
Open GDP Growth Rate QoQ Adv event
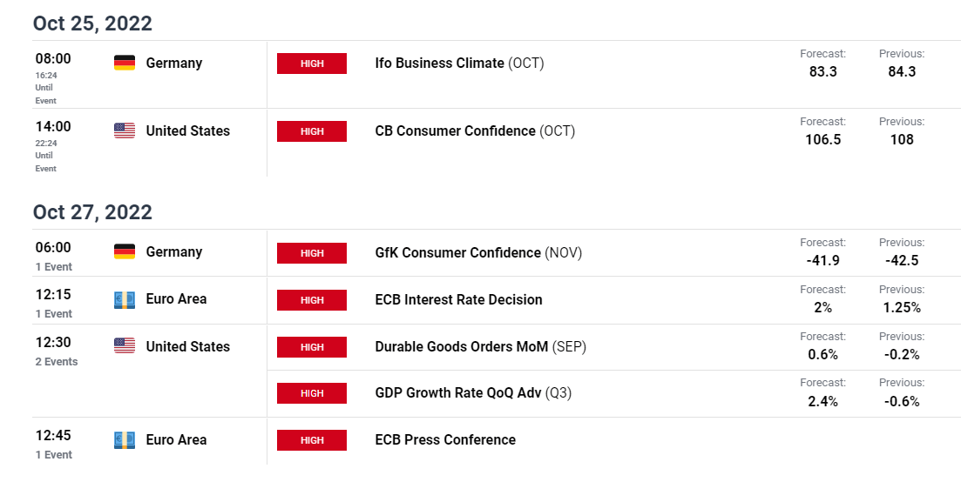coord(473,392)
